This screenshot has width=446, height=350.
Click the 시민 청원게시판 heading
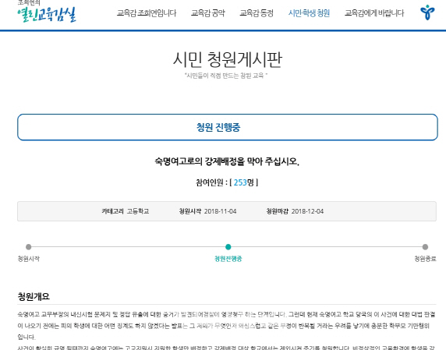[x=227, y=59]
